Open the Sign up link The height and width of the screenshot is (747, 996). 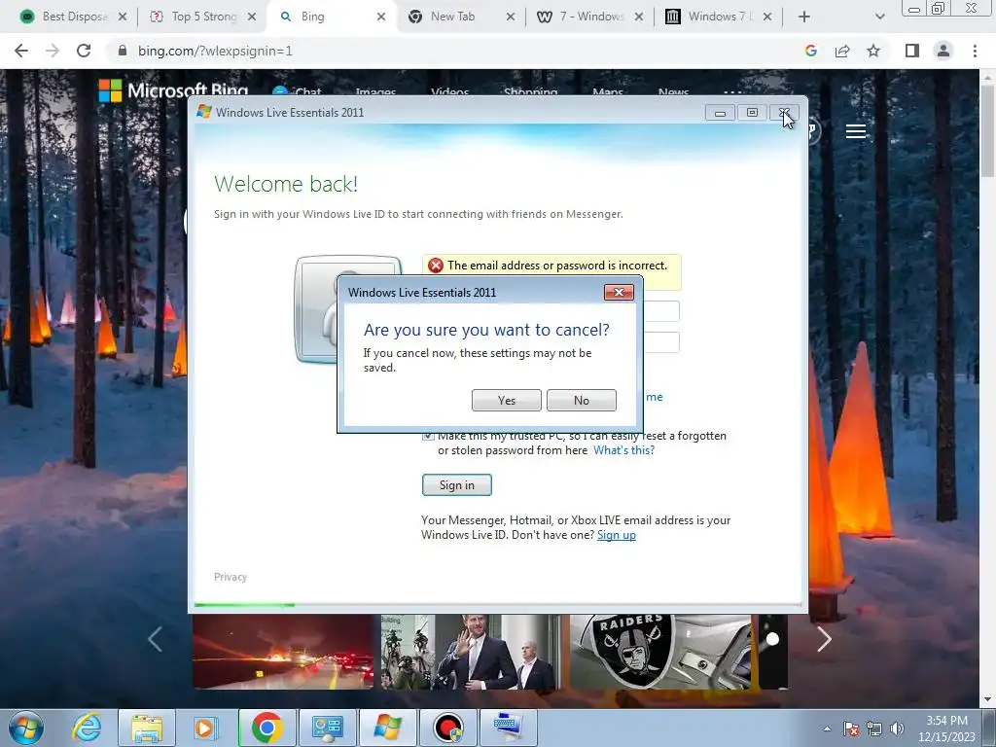(x=616, y=535)
